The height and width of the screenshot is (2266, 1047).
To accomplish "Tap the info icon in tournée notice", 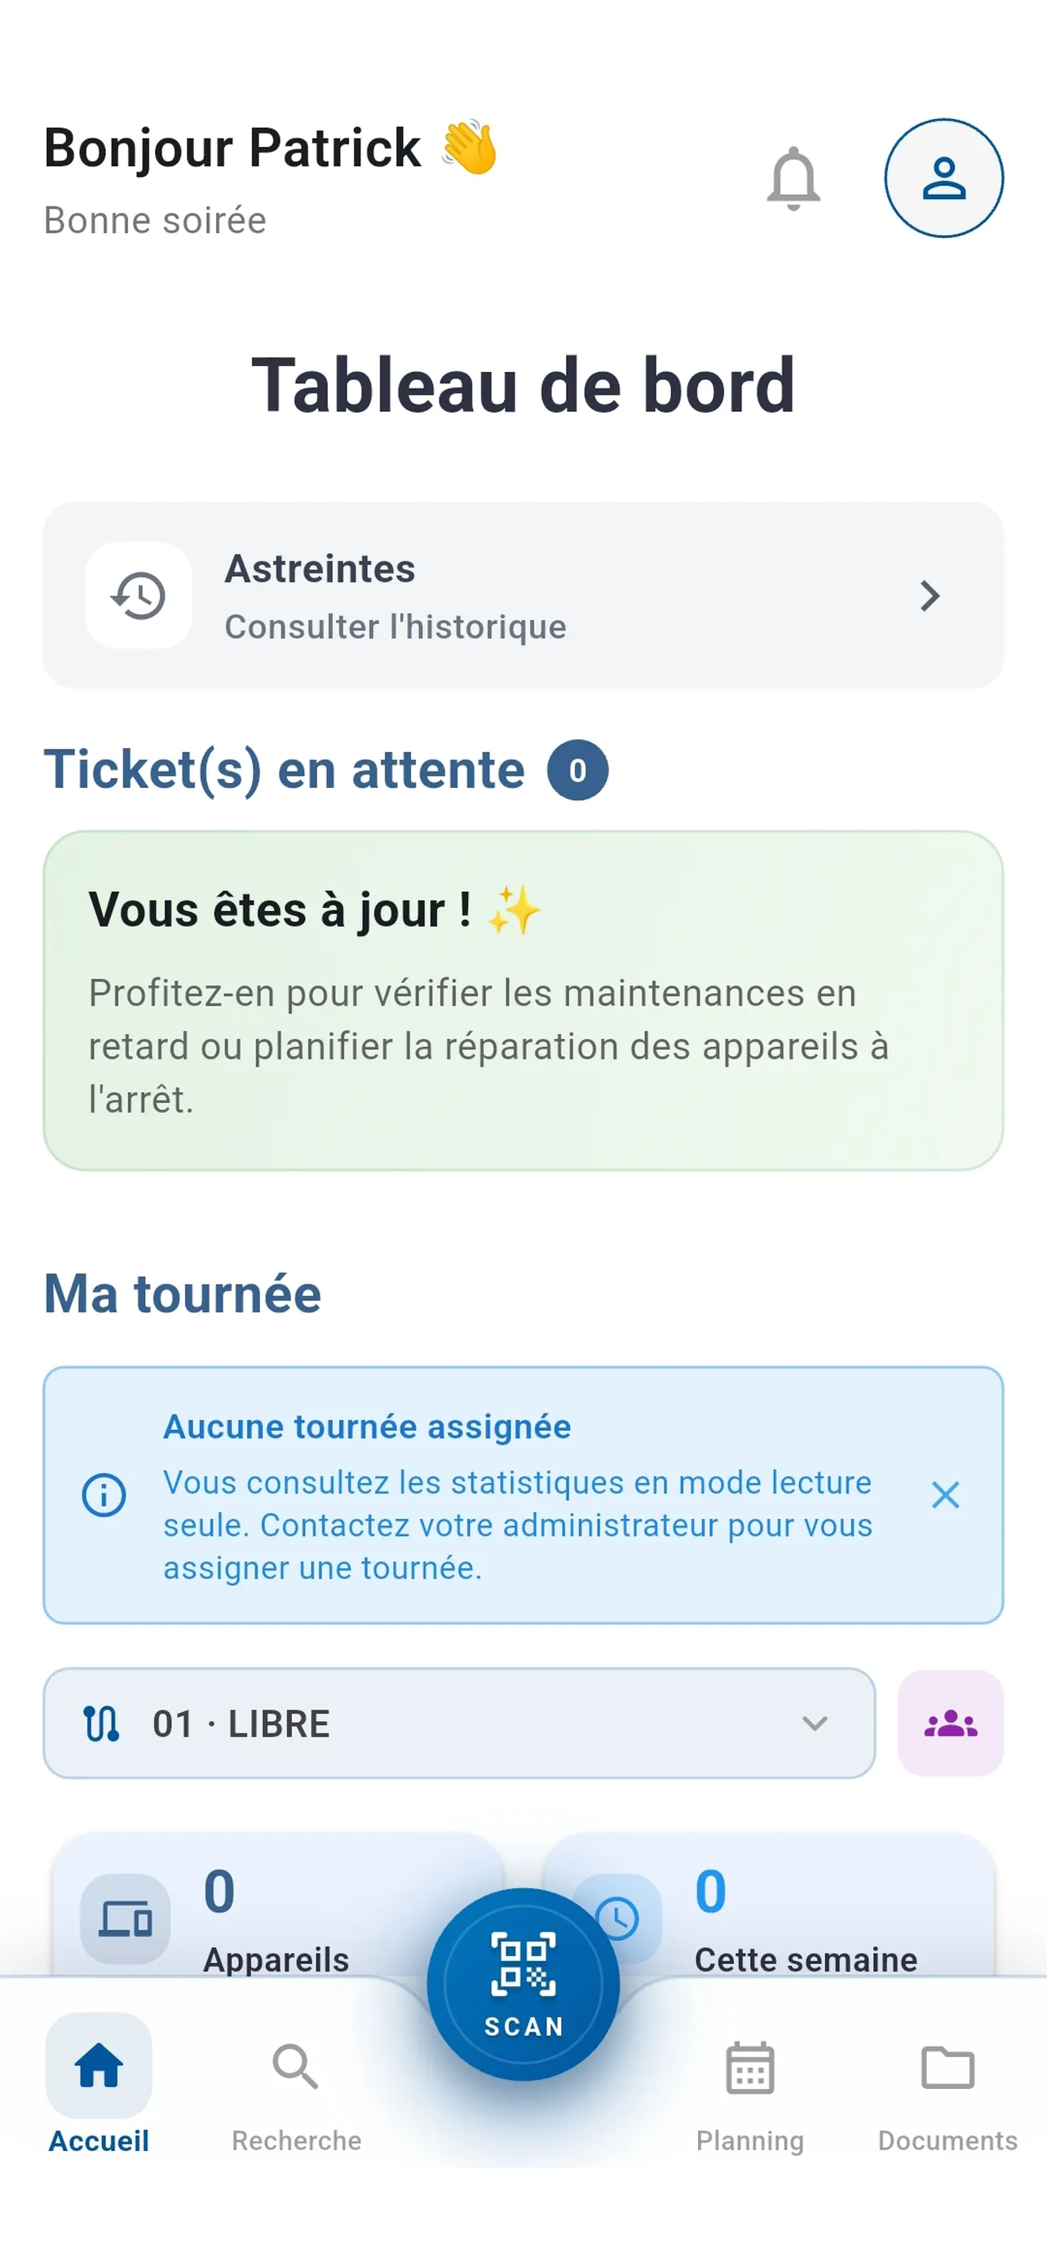I will coord(104,1494).
